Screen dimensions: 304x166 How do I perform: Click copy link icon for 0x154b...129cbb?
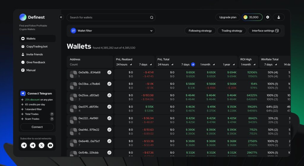click(x=109, y=153)
